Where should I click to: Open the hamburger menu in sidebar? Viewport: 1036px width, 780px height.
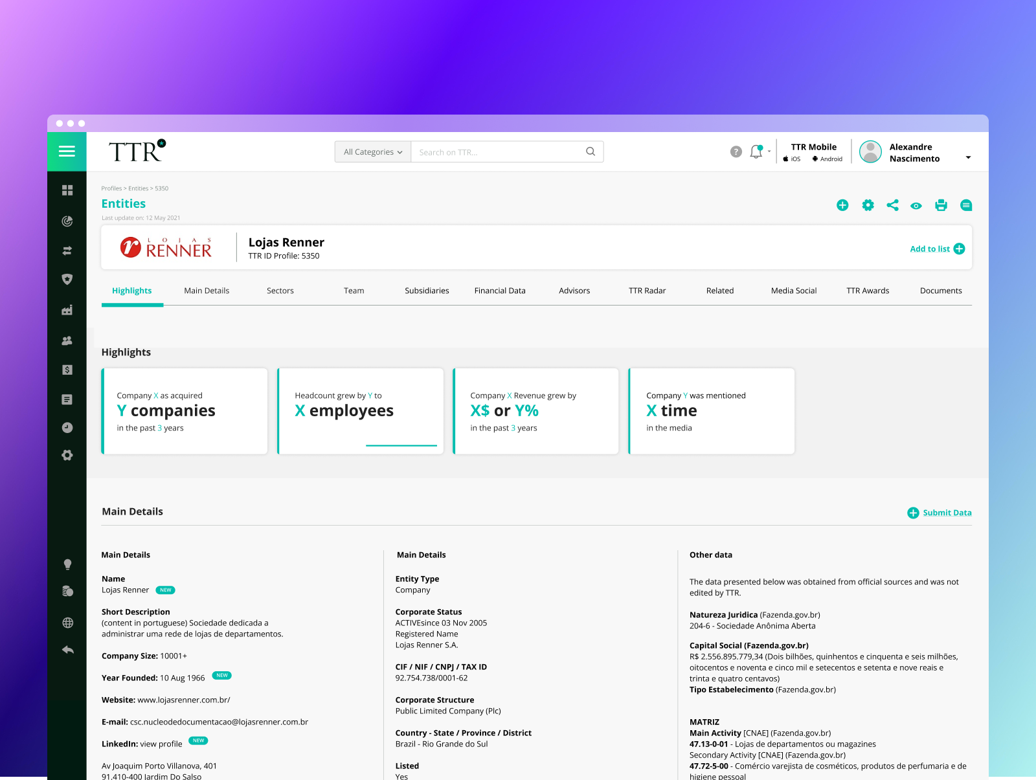(67, 151)
